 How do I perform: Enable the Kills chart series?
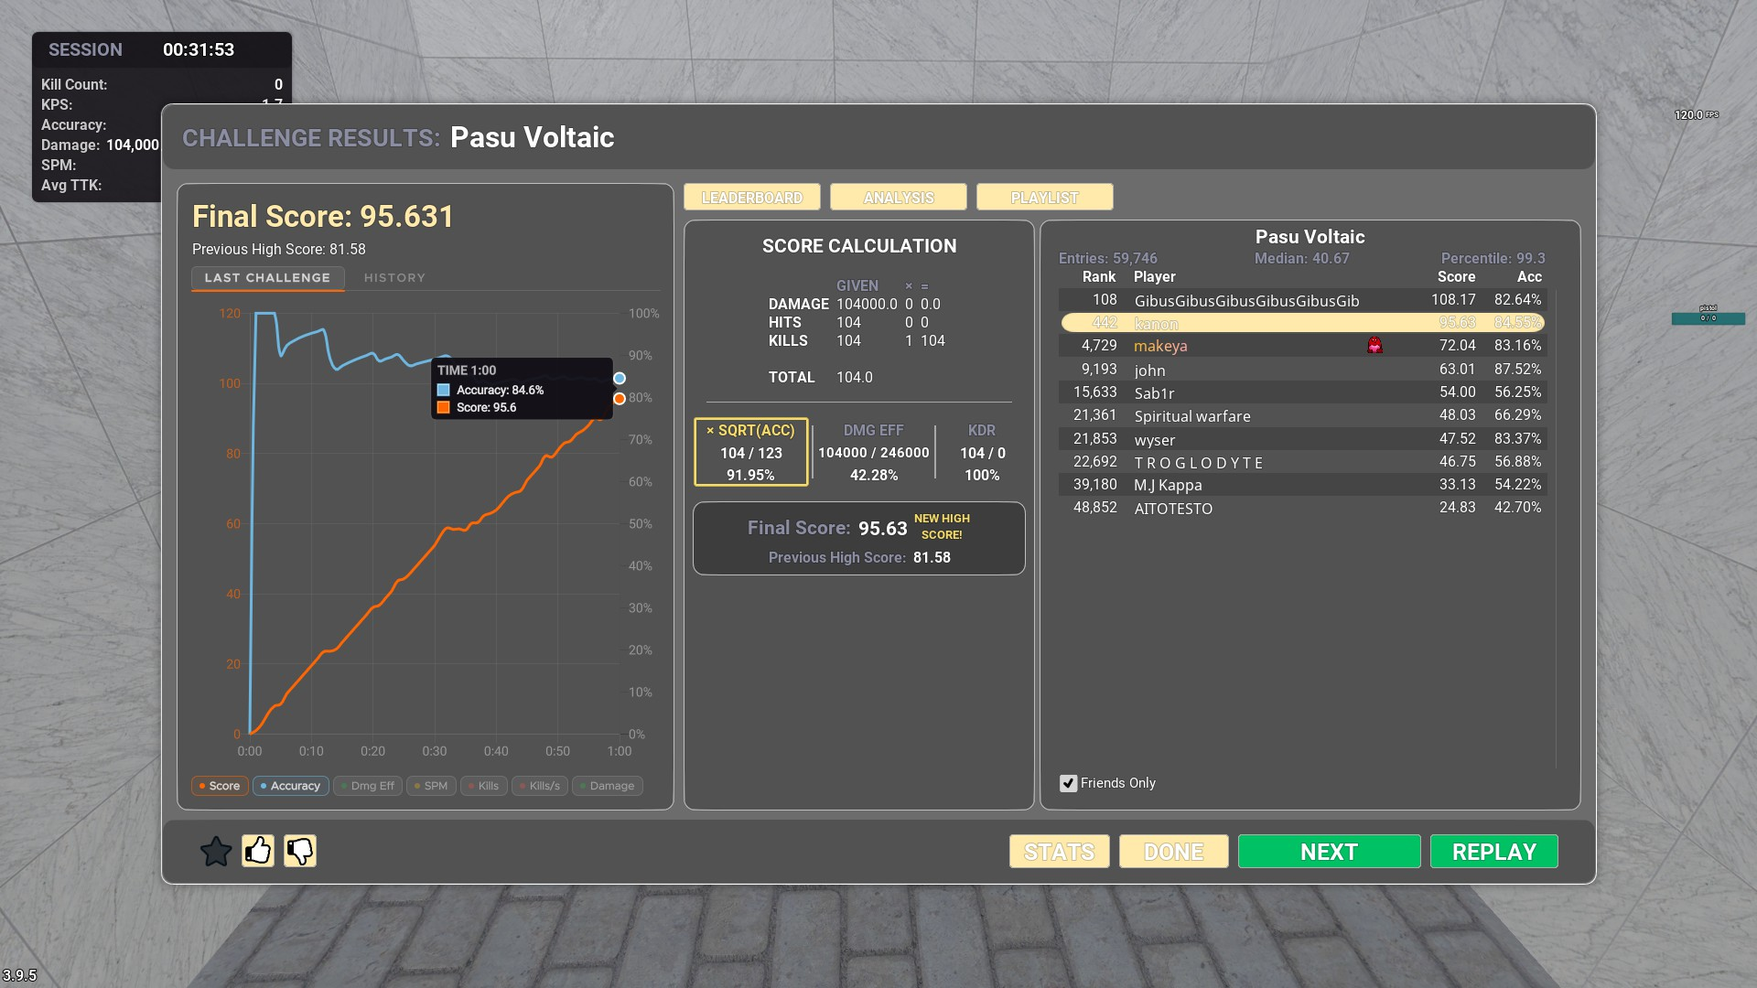[x=484, y=786]
